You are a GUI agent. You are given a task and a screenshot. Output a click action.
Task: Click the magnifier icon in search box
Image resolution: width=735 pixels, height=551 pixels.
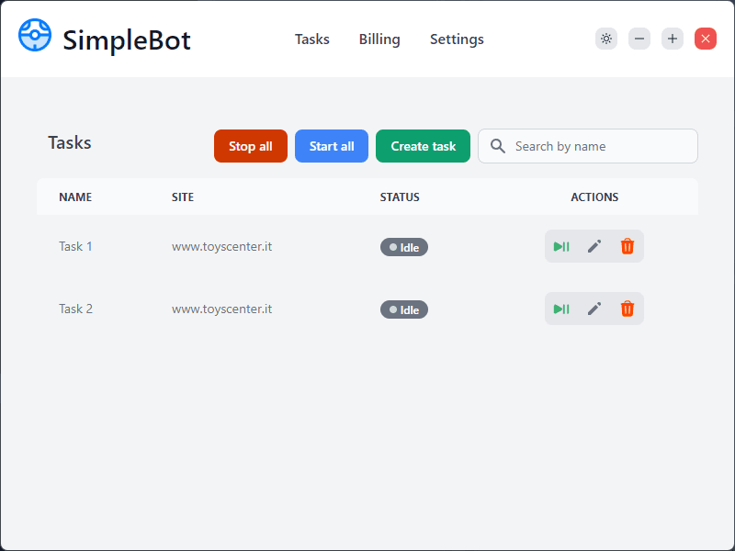(497, 146)
